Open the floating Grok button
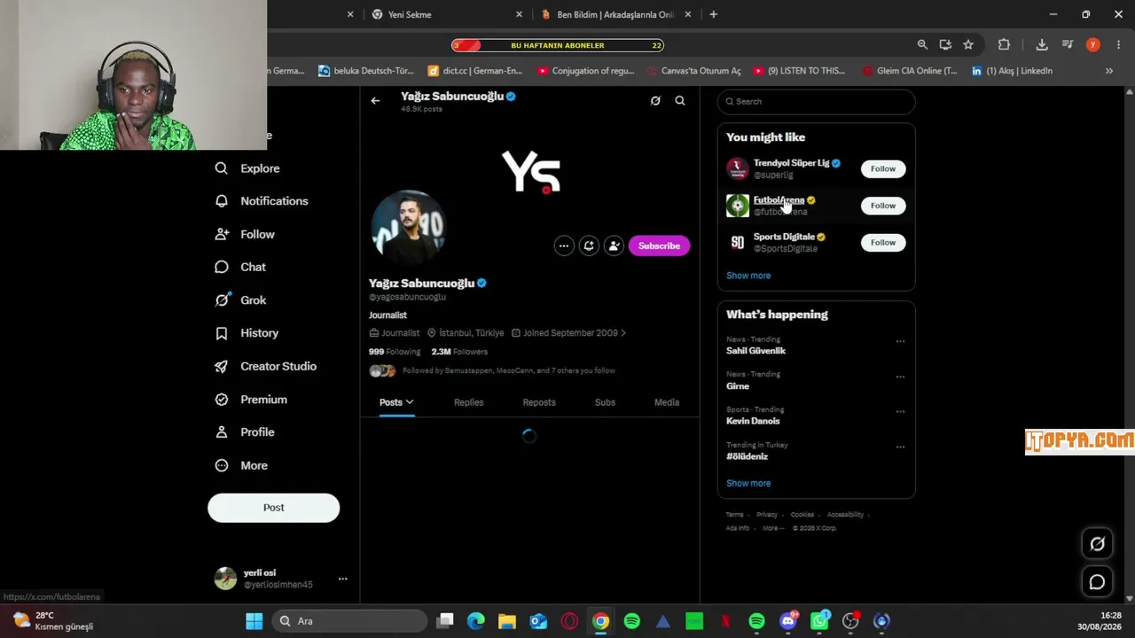 [1097, 544]
